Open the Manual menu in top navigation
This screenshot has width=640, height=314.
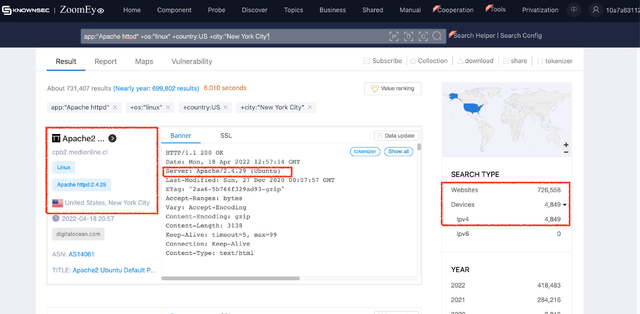pyautogui.click(x=410, y=10)
